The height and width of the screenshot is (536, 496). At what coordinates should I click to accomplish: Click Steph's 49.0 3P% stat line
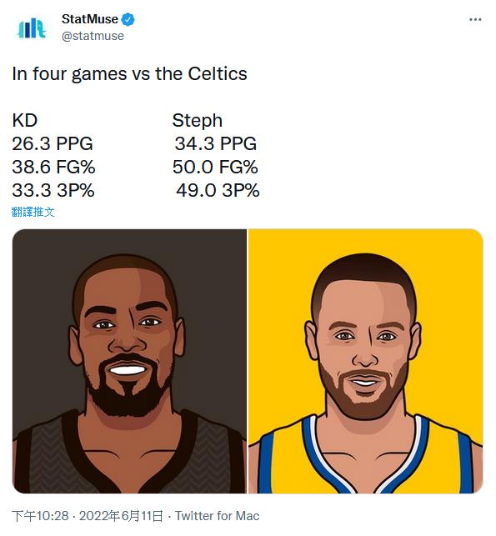pyautogui.click(x=218, y=190)
